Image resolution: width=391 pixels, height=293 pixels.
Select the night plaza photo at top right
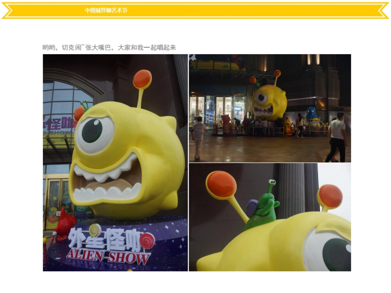[x=270, y=108]
